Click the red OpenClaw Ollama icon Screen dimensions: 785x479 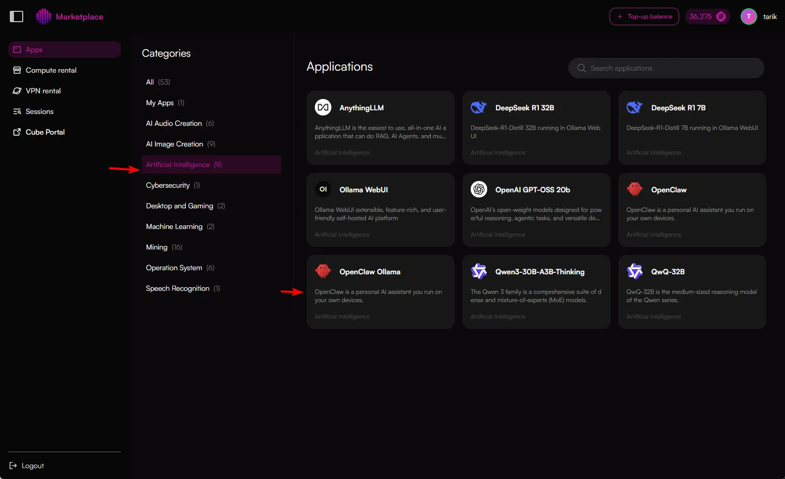pos(323,271)
